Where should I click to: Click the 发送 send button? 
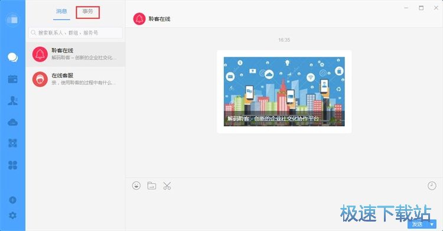417,225
